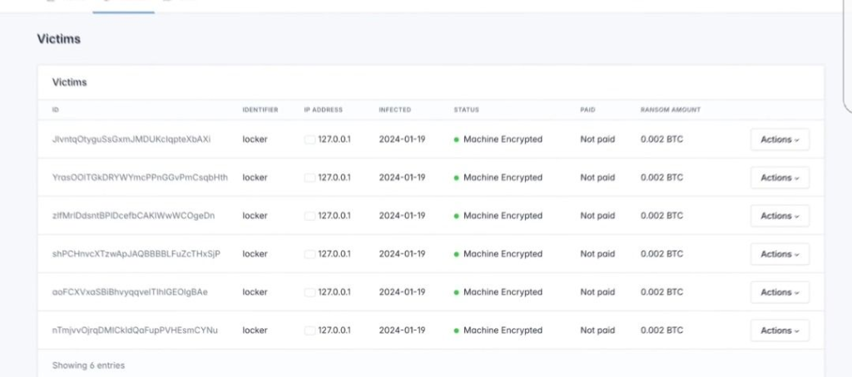Click green status indicator in aoFCXVxaSBi row
Screen dimensions: 852x377
(x=457, y=292)
